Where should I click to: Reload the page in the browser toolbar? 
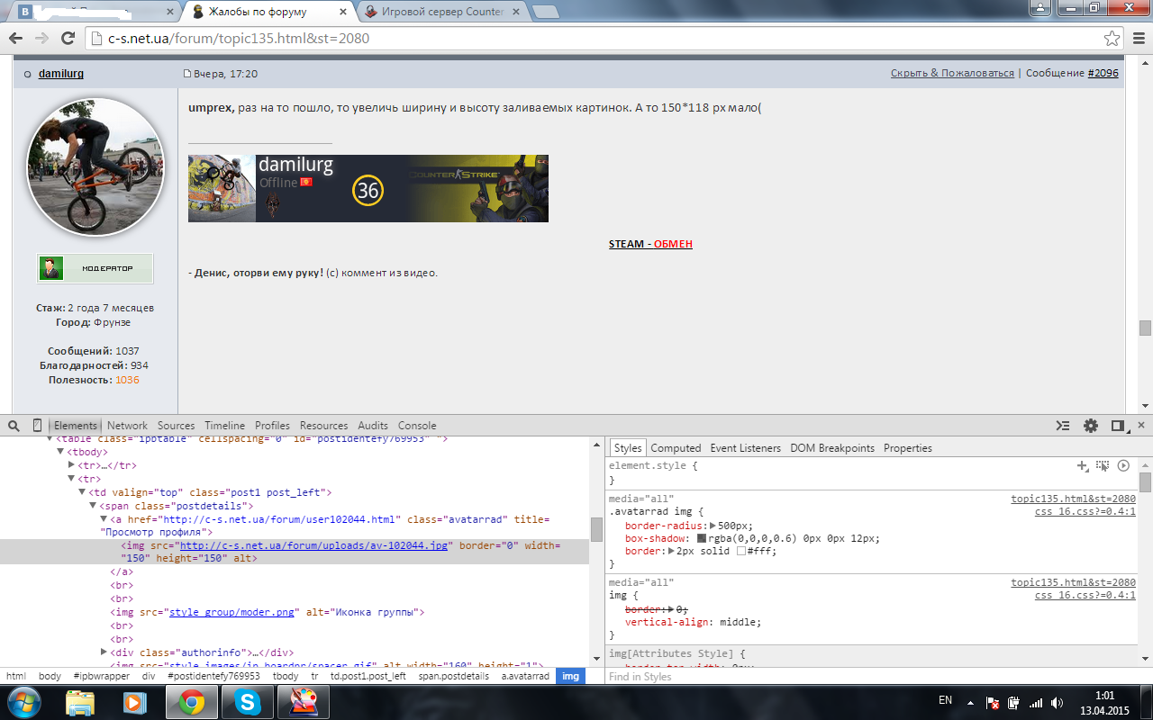point(68,38)
